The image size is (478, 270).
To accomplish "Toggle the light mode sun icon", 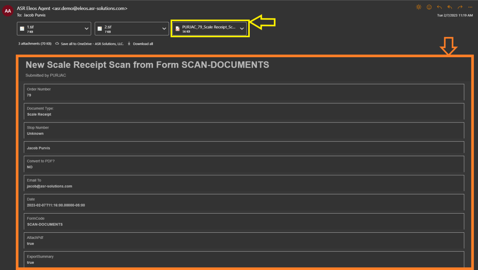I will [x=418, y=7].
